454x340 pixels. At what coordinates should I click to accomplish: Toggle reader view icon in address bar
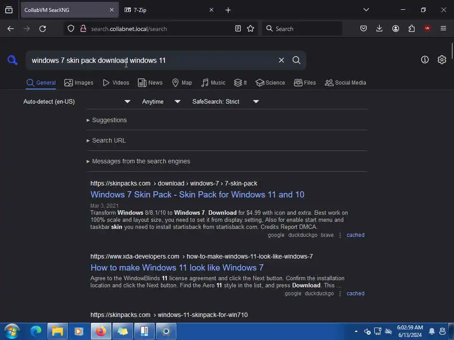(238, 29)
